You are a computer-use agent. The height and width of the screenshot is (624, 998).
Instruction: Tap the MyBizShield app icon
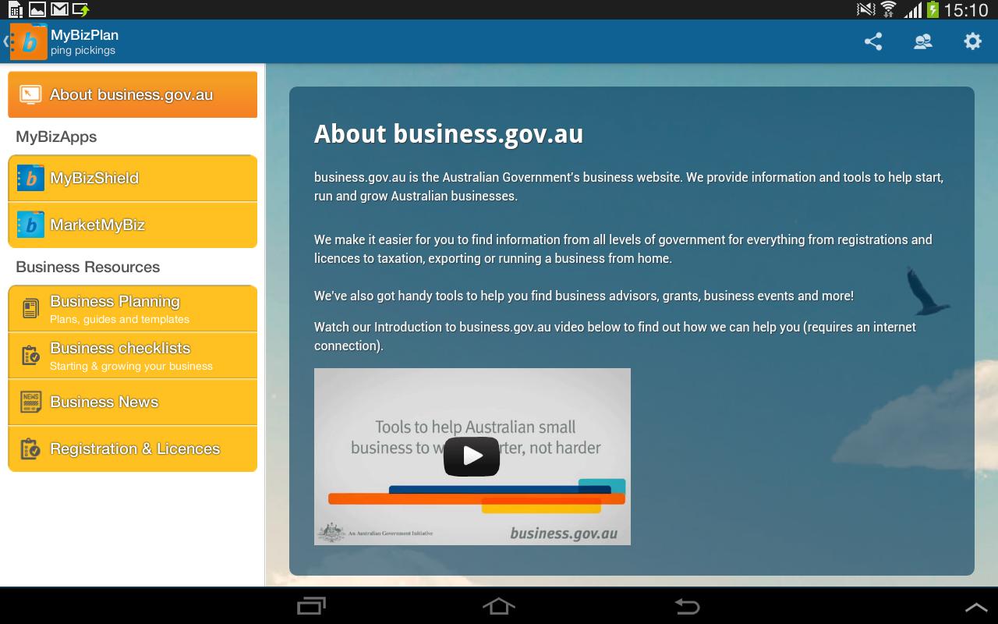pos(30,178)
